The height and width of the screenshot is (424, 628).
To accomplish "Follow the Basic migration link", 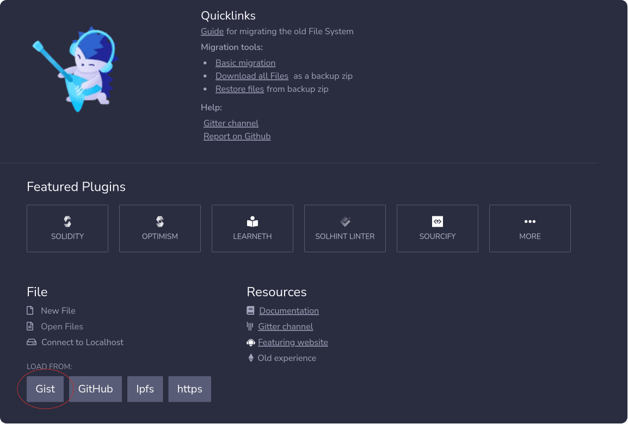I will pos(245,63).
